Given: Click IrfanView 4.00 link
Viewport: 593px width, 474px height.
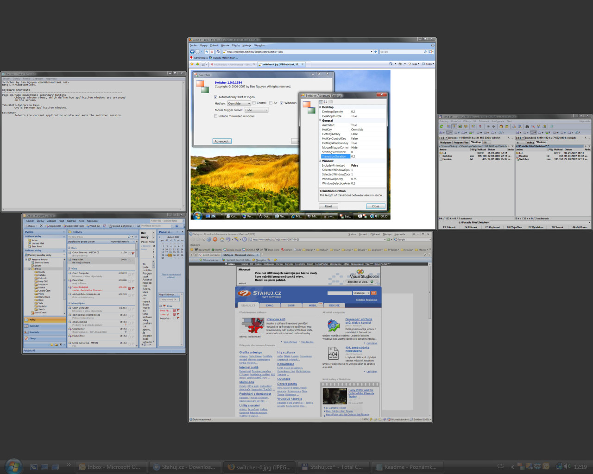Looking at the screenshot, I should [x=276, y=319].
